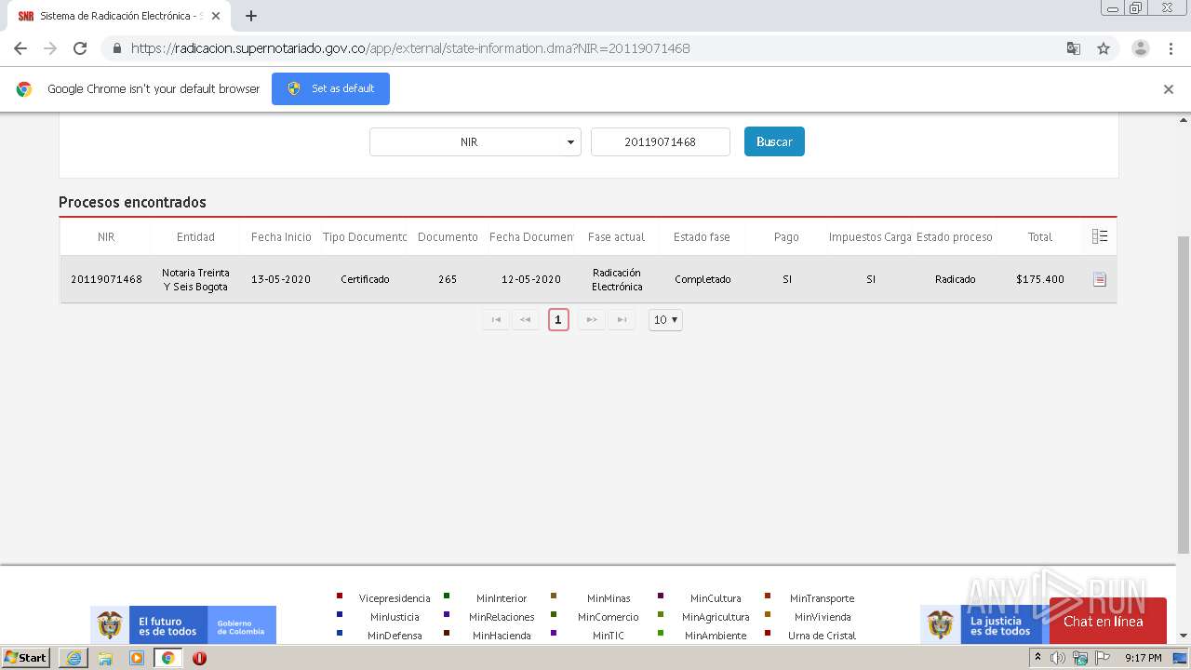The width and height of the screenshot is (1191, 670).
Task: Sort by Impuestos Cargados column header
Action: (870, 236)
